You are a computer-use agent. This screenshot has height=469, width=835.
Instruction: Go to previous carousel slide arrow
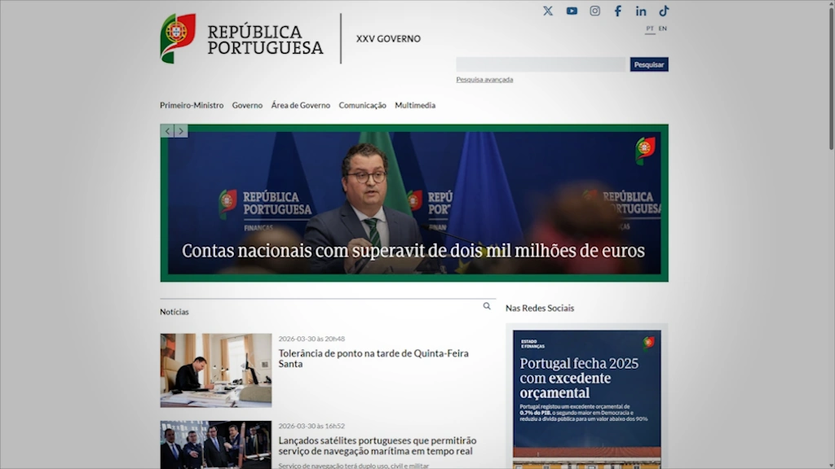(167, 130)
